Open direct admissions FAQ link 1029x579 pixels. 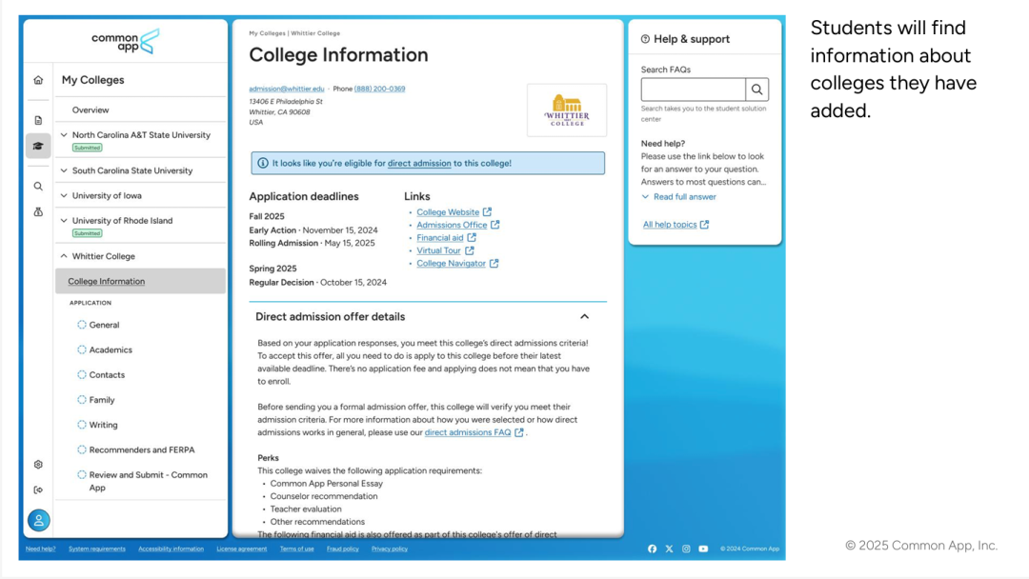[467, 432]
